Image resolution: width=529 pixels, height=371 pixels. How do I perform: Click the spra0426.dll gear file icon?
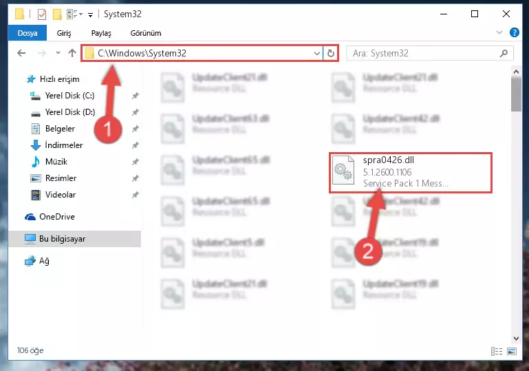tap(343, 170)
